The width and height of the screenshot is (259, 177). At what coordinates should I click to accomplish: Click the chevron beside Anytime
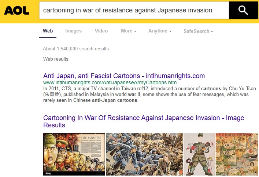click(x=170, y=31)
